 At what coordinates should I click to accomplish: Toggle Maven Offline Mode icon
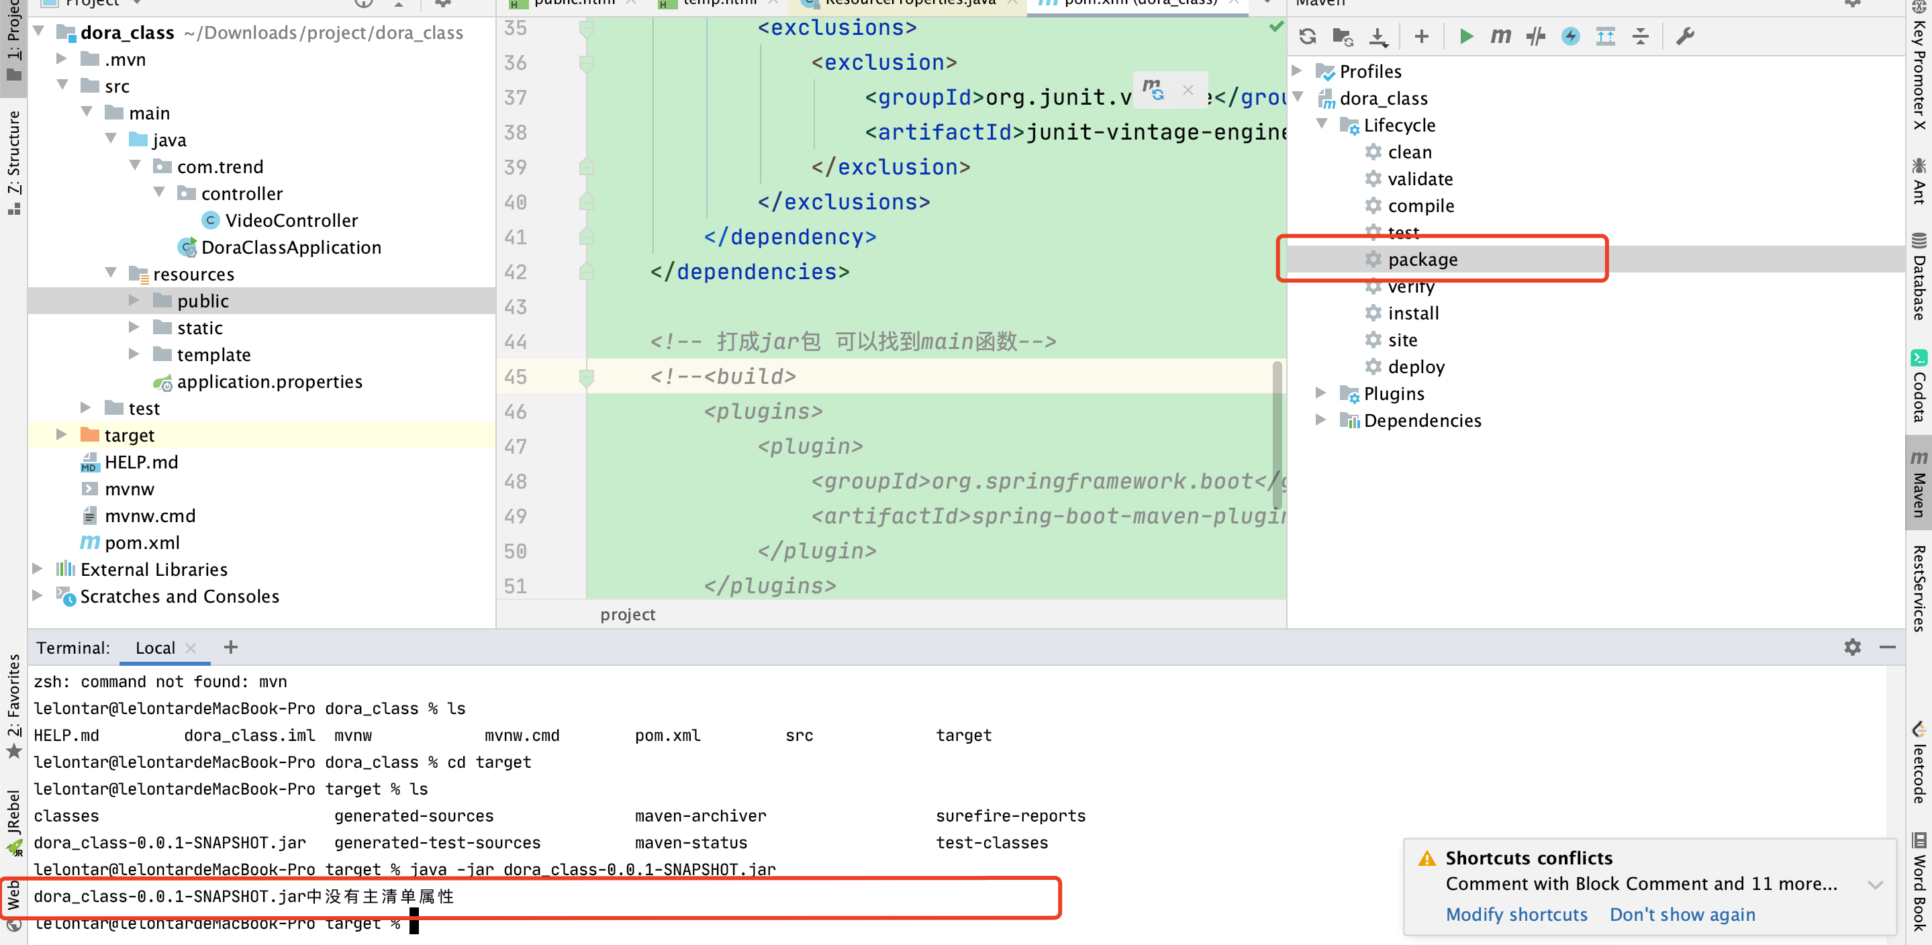(x=1535, y=36)
